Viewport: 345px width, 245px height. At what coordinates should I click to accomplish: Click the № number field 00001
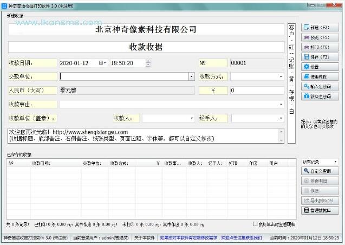257,63
